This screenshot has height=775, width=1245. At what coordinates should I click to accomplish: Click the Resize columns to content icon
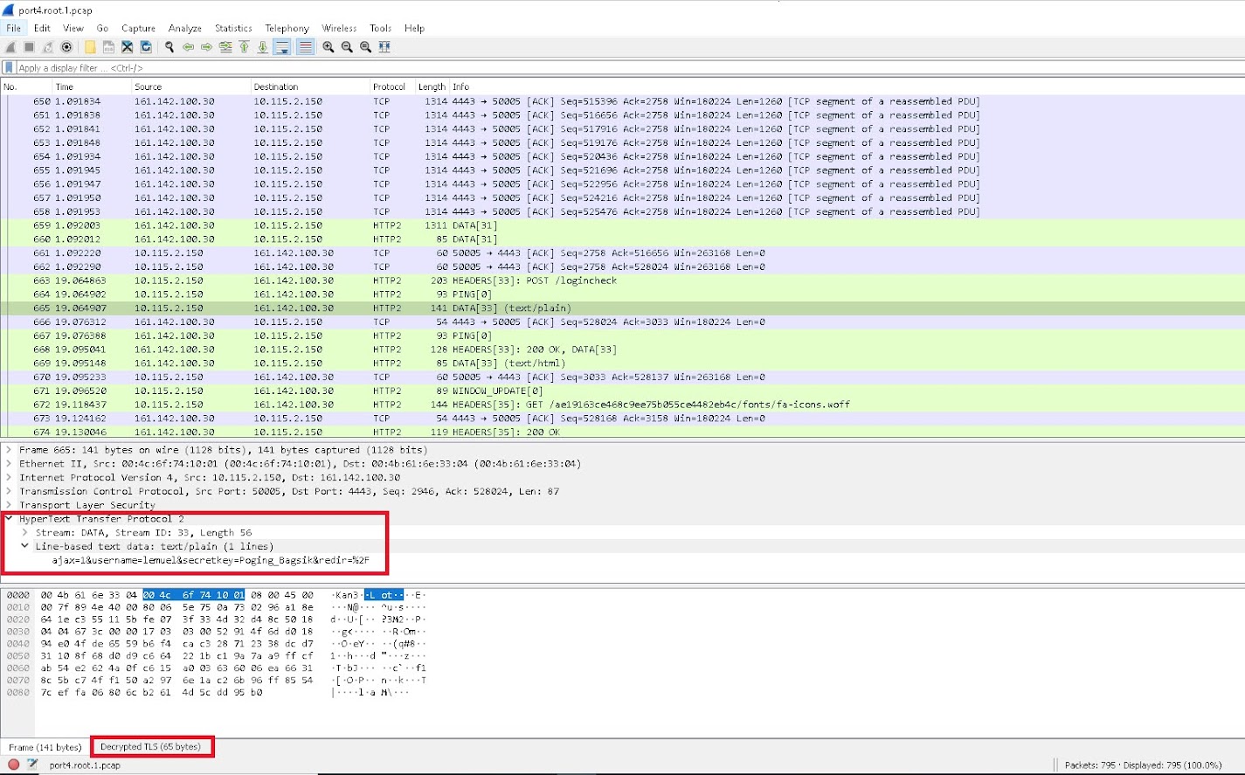pos(384,47)
